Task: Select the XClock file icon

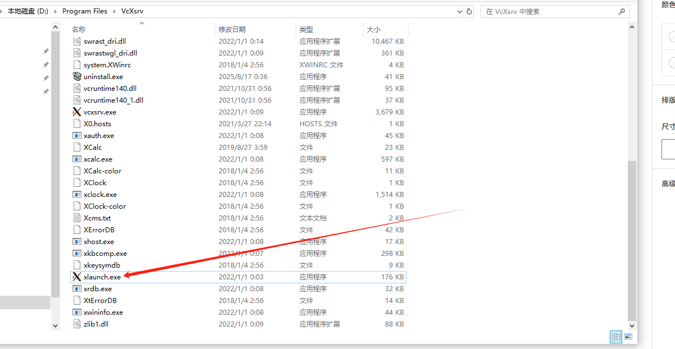Action: pyautogui.click(x=78, y=183)
